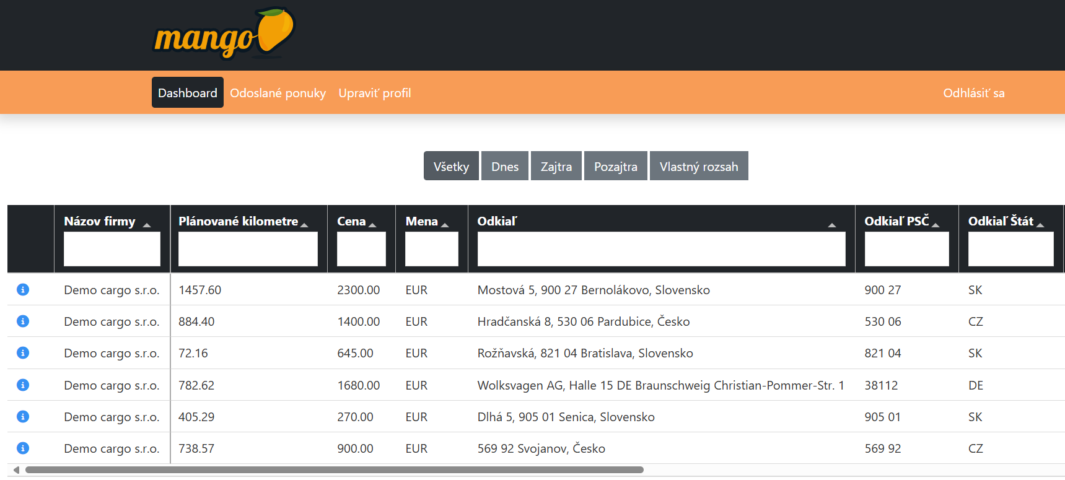Open info for the 1457.60 km row

click(x=23, y=290)
